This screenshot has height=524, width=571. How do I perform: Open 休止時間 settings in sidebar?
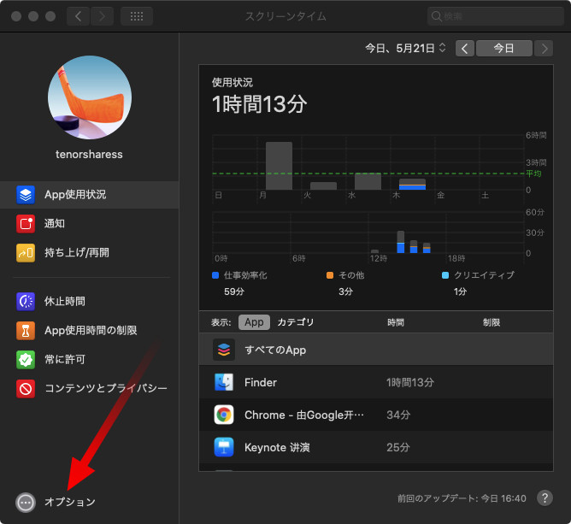65,302
